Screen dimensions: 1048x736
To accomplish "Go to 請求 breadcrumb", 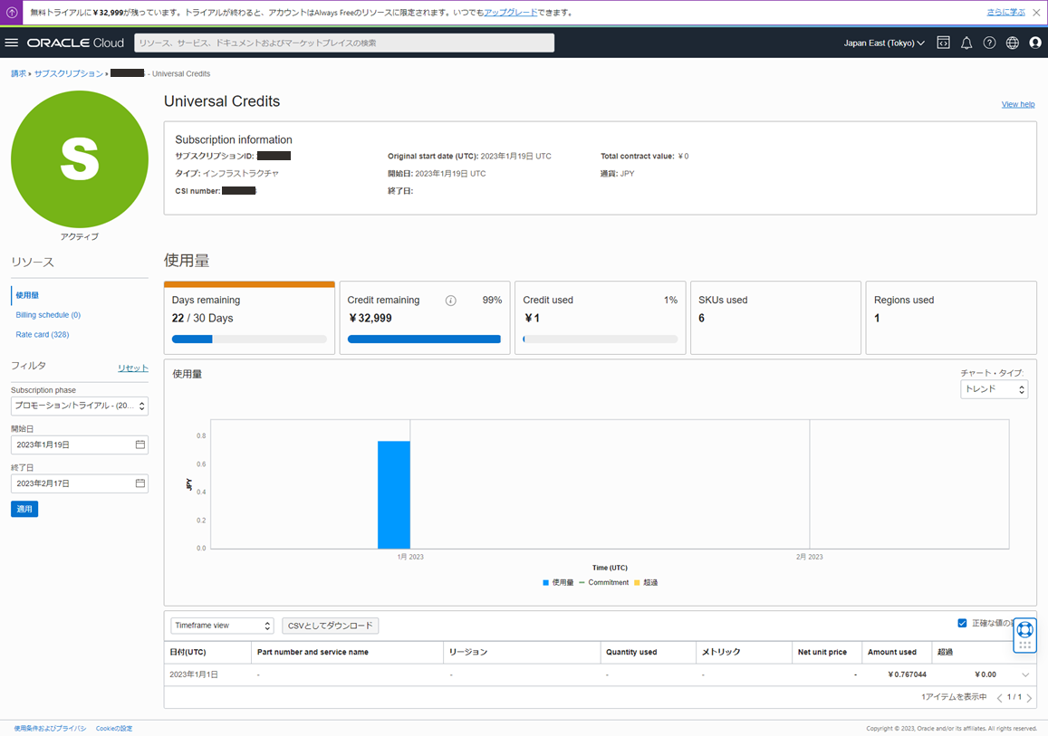I will pyautogui.click(x=19, y=73).
